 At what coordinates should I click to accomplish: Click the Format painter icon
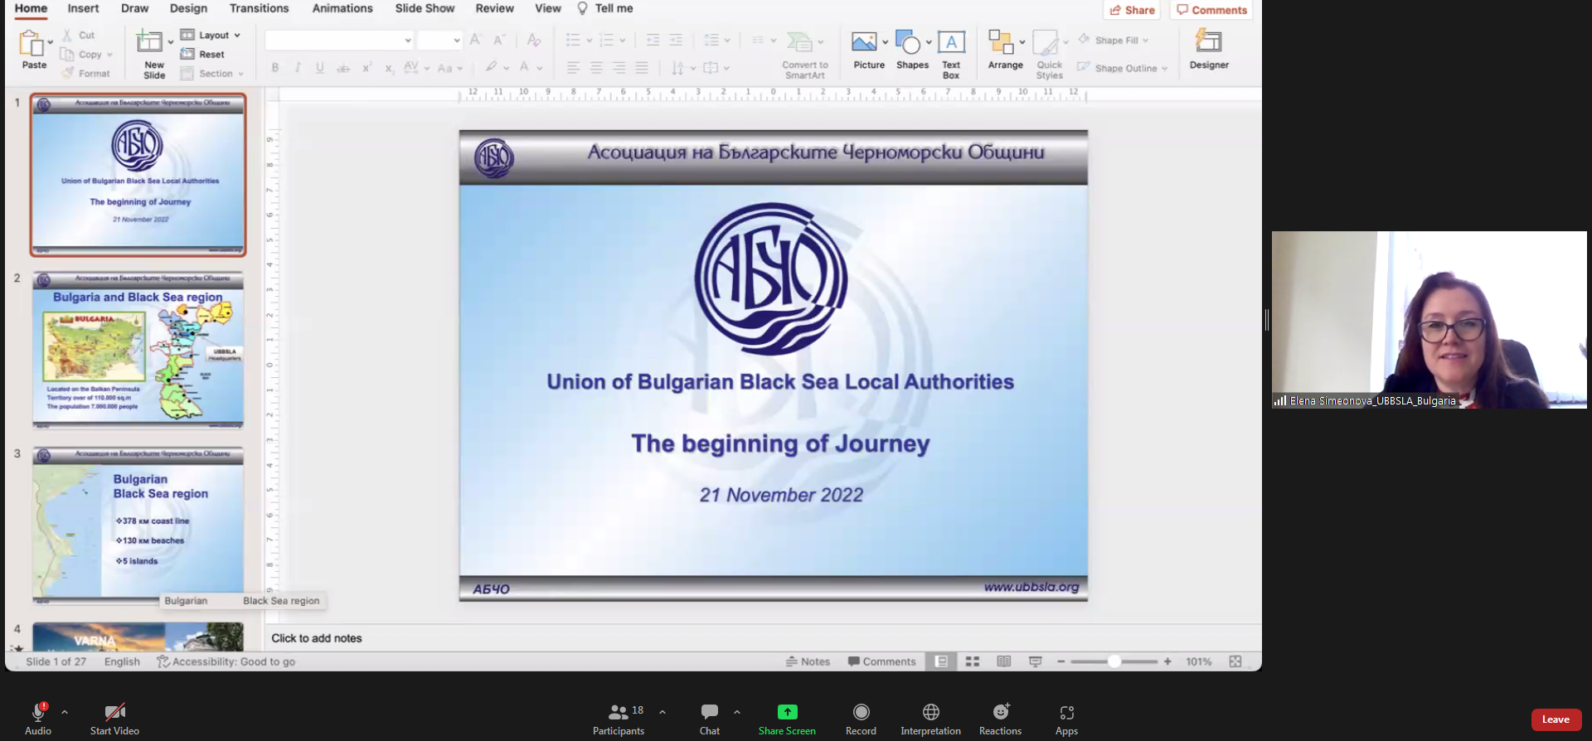68,73
